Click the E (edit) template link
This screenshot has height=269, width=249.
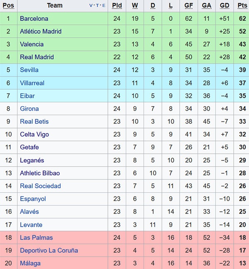104,6
